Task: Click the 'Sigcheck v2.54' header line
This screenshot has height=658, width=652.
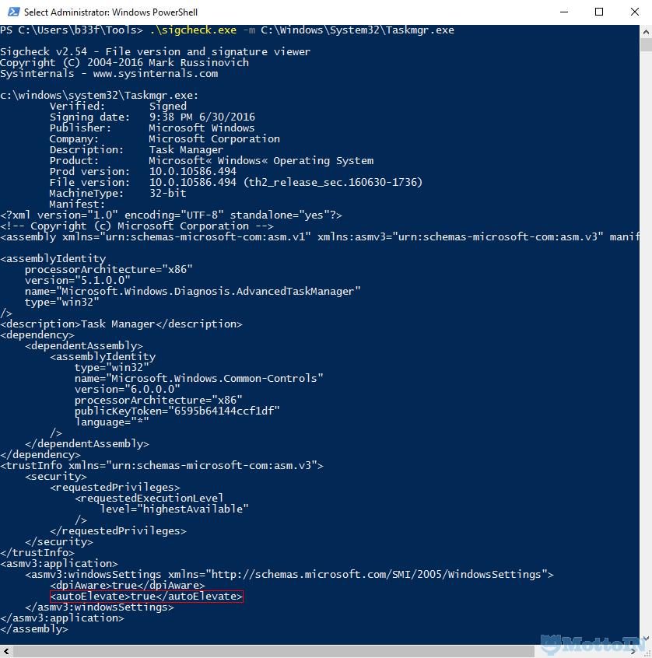Action: coord(156,51)
